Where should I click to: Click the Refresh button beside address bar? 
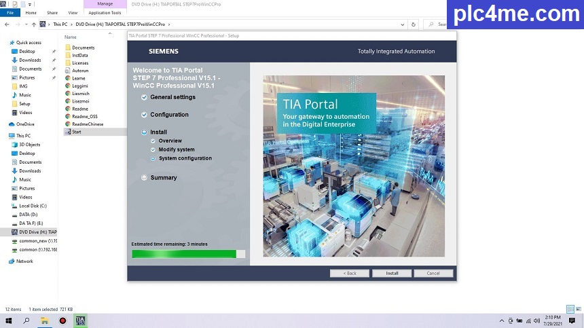point(414,24)
